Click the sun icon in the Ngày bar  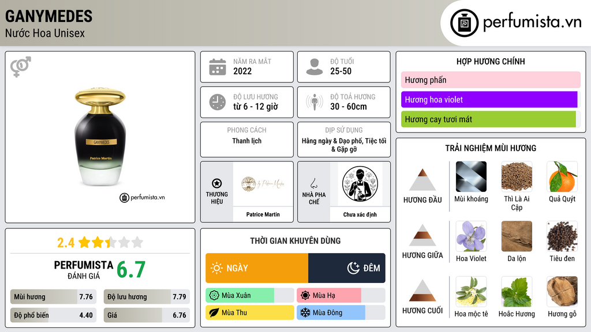point(217,268)
